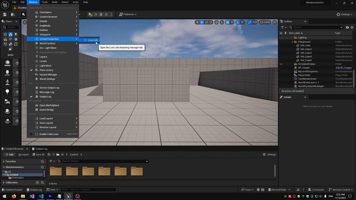356x200 pixels.
Task: Expand Load Layout submenu arrow
Action: tap(77, 118)
